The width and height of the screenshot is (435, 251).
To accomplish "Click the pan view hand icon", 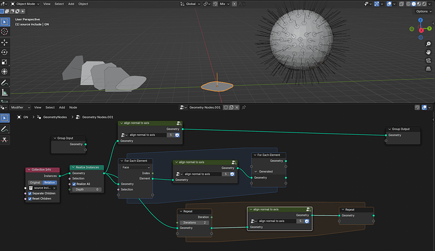I will (428, 52).
